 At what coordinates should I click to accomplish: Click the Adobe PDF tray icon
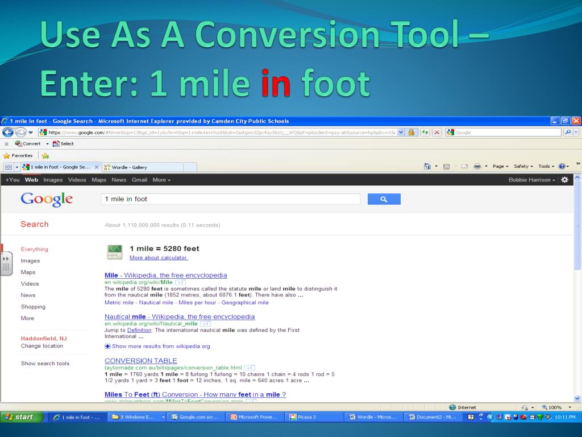523,417
